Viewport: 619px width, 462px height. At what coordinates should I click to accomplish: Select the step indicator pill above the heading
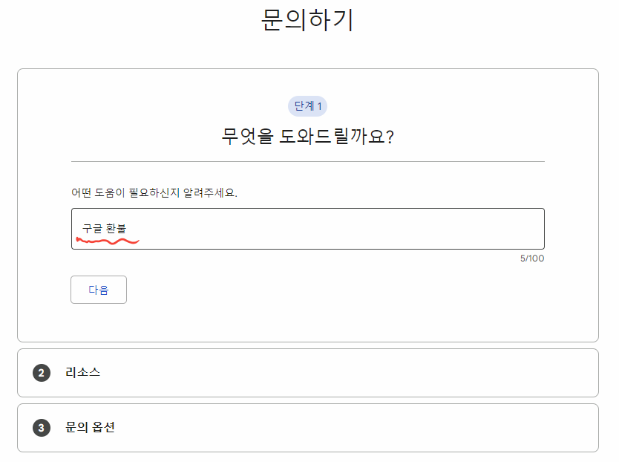[x=307, y=106]
